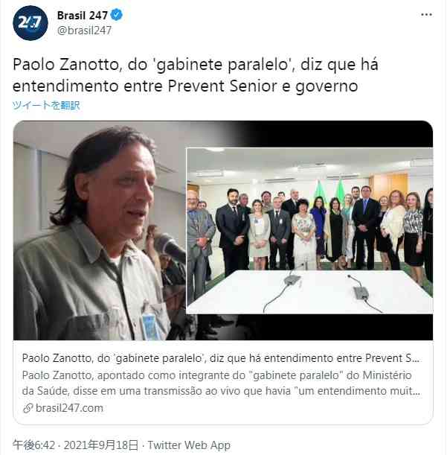The width and height of the screenshot is (447, 455).
Task: Click the microphone in the card image
Action: 170,247
